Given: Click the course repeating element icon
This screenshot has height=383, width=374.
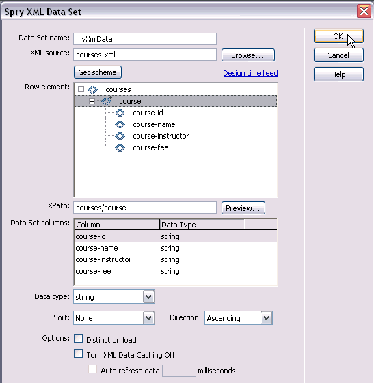Looking at the screenshot, I should point(107,101).
